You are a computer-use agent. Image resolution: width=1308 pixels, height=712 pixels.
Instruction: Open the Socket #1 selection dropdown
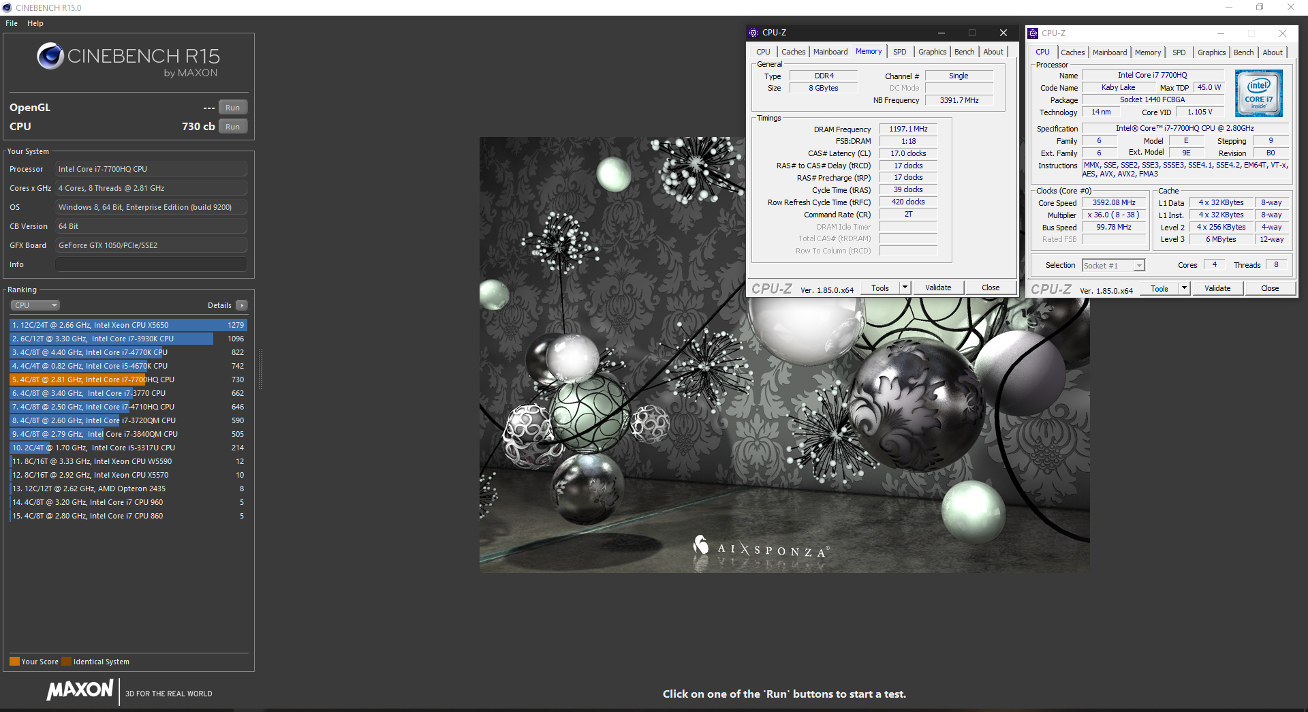click(1113, 266)
